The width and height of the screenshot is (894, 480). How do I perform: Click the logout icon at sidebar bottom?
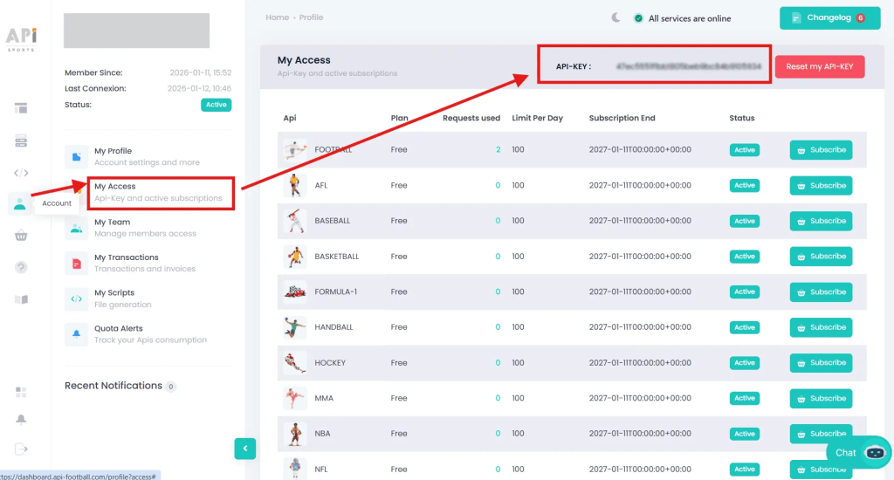click(22, 449)
